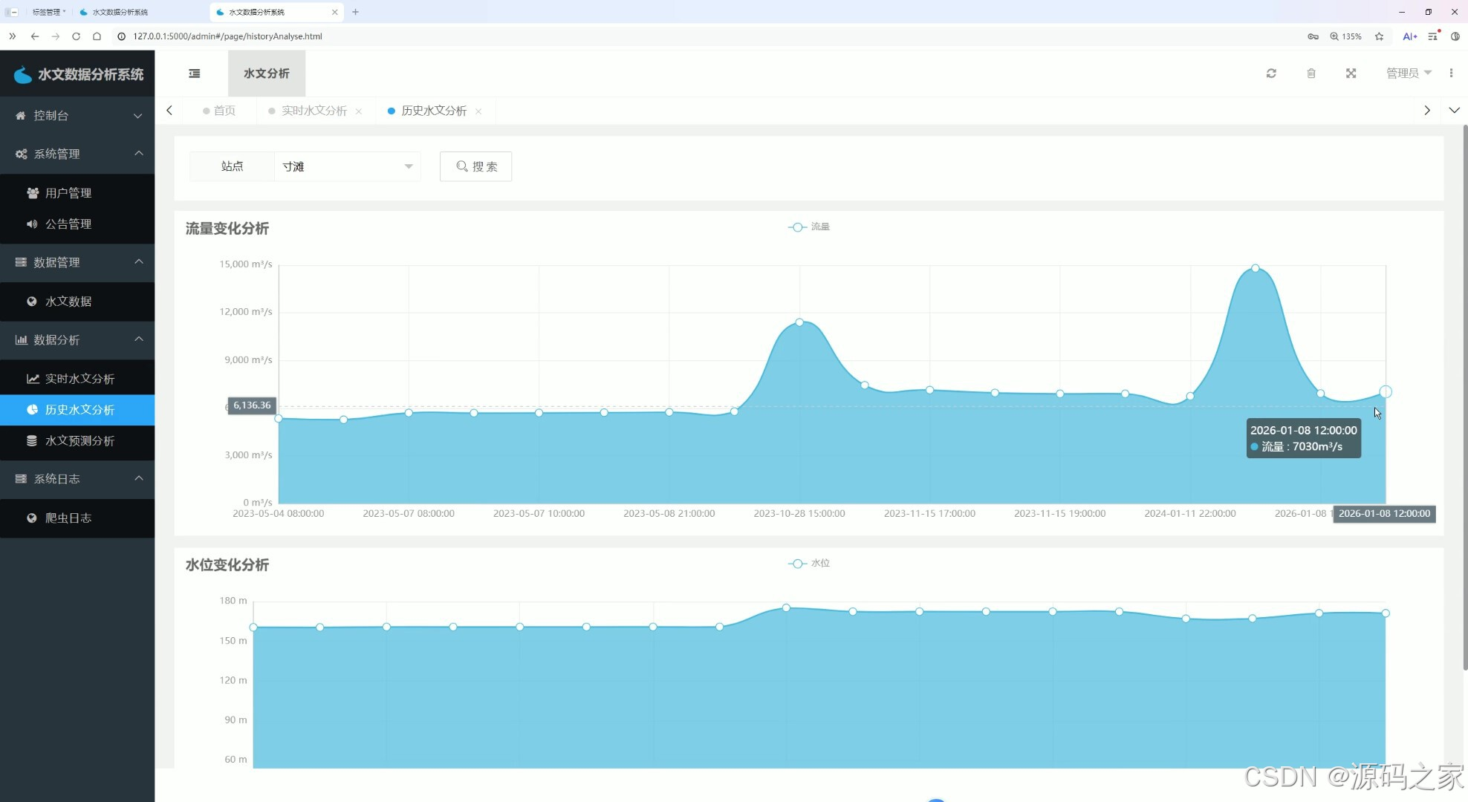Switch to the 实时水文分析 tab
Screen dimensions: 1468x802
click(314, 111)
